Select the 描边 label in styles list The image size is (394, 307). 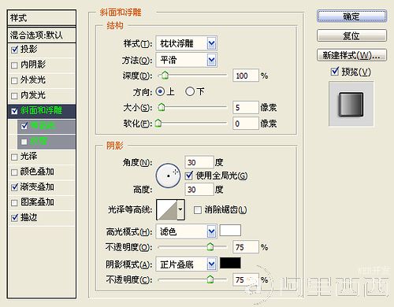click(29, 217)
